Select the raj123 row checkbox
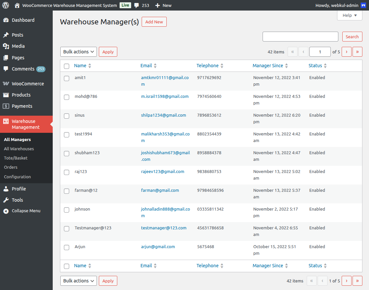 pos(67,172)
